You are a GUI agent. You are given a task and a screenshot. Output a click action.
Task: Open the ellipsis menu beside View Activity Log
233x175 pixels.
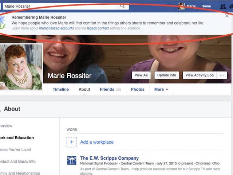(x=221, y=75)
